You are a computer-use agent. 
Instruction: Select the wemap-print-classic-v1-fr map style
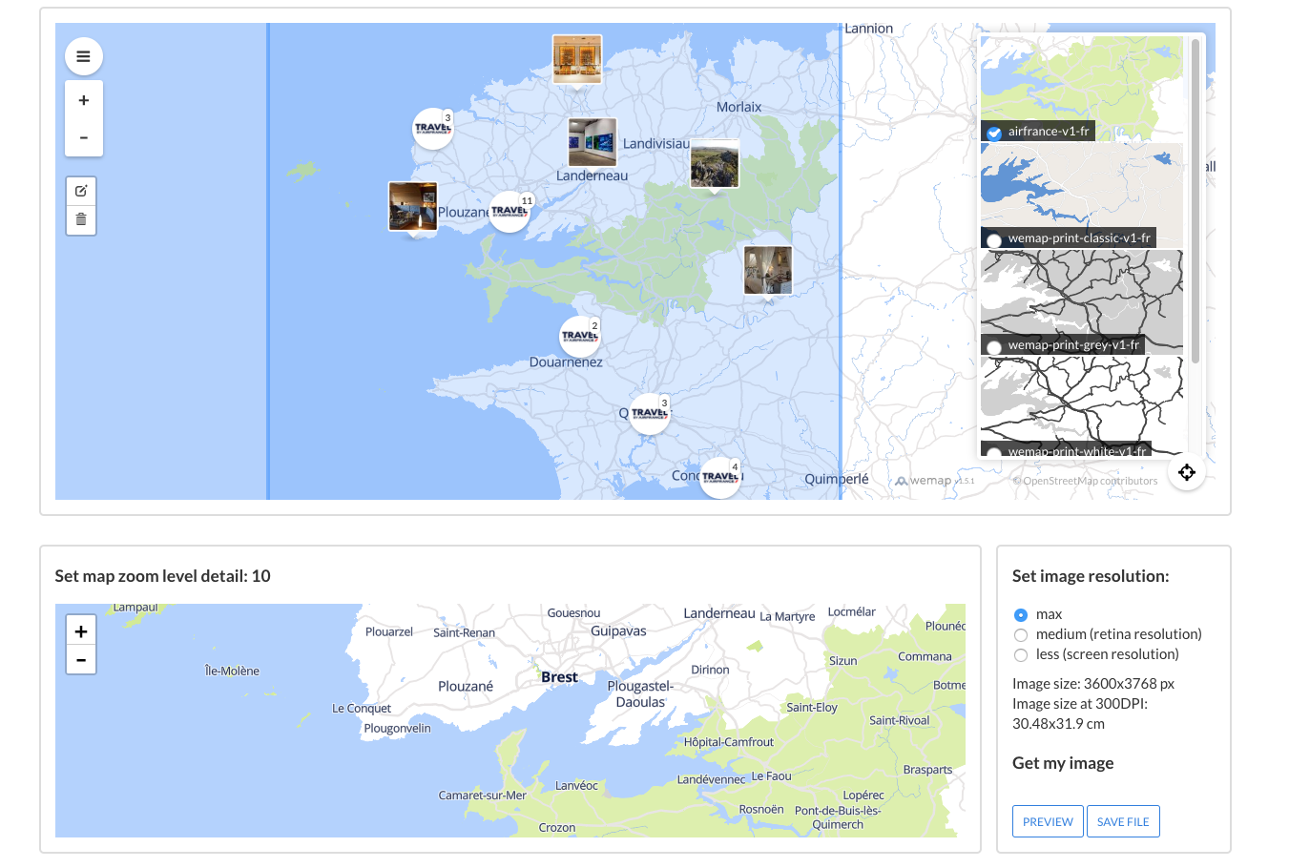coord(993,240)
